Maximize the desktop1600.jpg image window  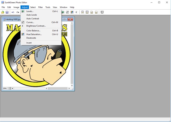point(64,19)
